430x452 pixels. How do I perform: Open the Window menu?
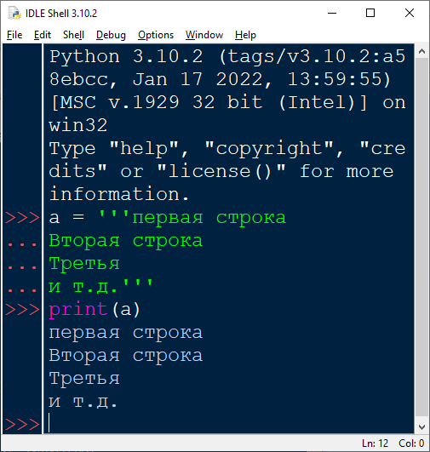pos(204,35)
